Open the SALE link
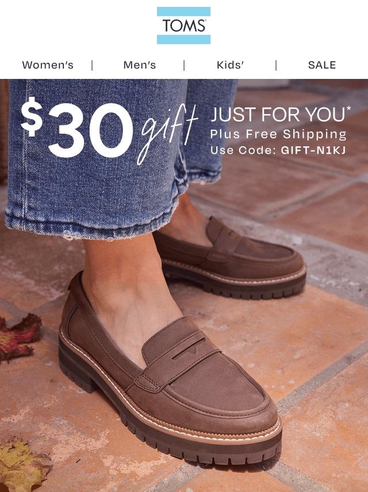 pos(322,65)
